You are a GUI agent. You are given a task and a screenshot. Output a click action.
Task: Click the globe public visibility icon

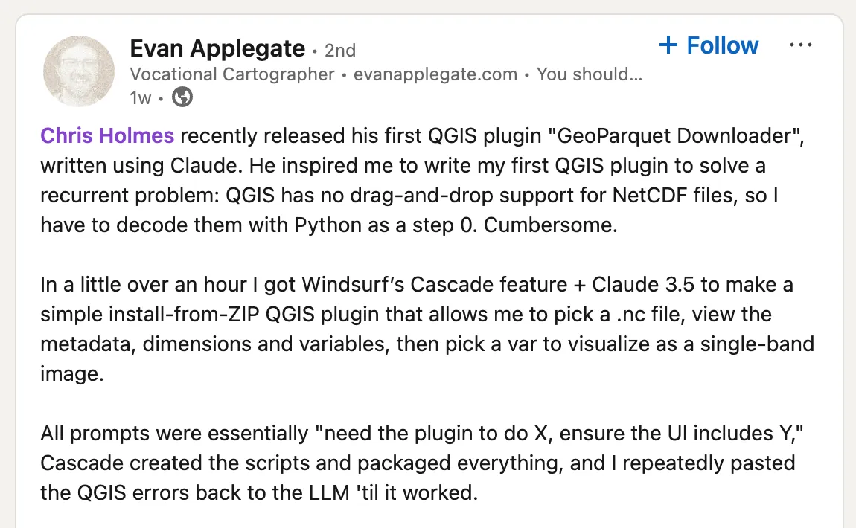point(182,97)
